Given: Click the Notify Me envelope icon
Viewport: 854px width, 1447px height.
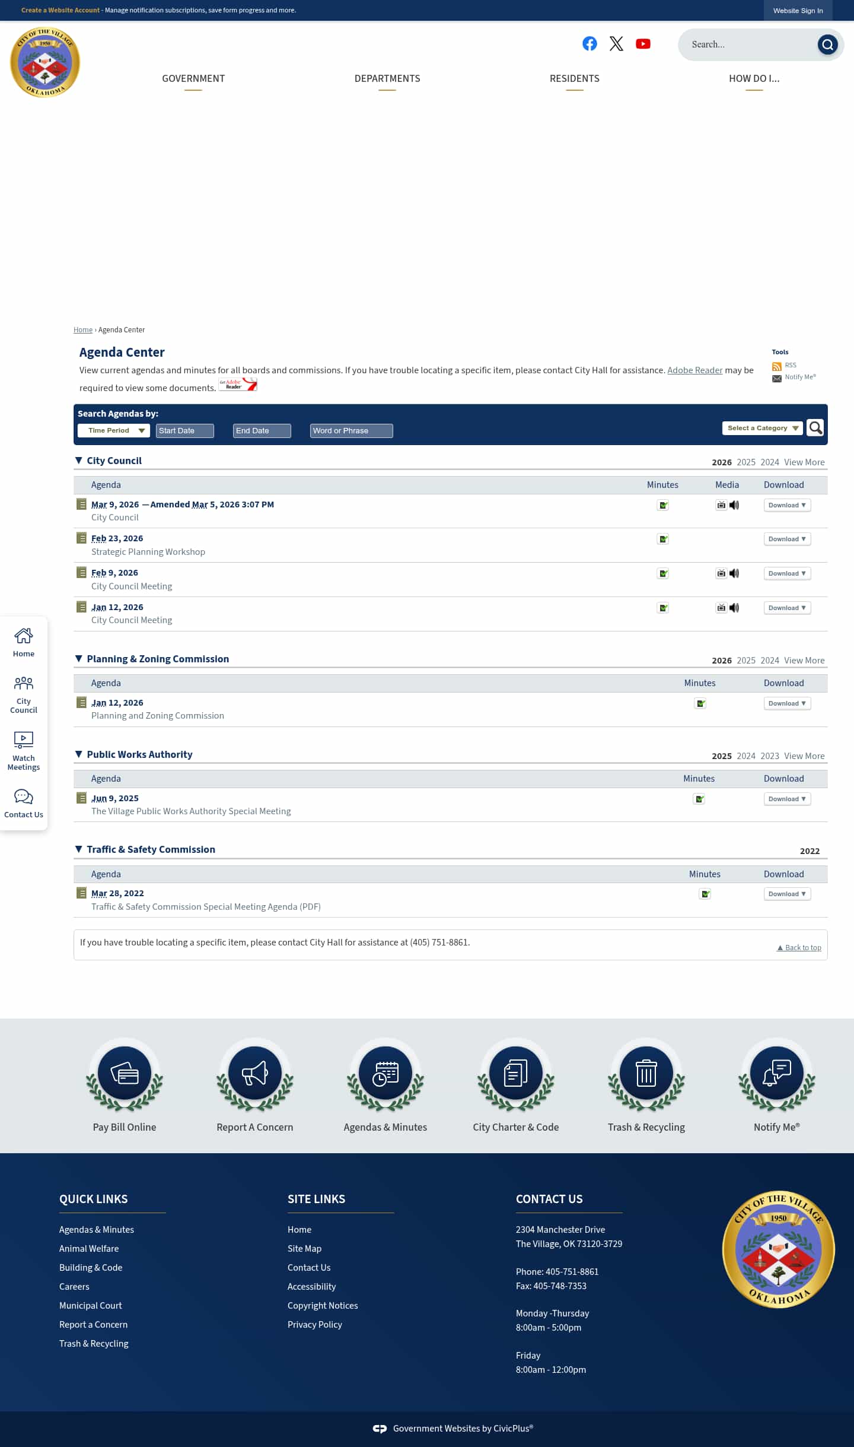Looking at the screenshot, I should (x=776, y=378).
